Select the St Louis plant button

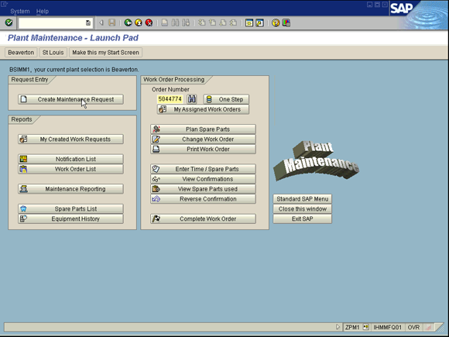point(53,53)
